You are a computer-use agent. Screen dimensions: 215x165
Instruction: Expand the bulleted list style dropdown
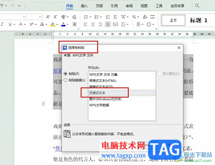pos(90,17)
